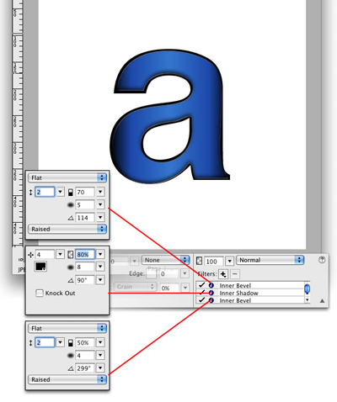Click the filters list scroll down arrow
The height and width of the screenshot is (402, 337).
(x=308, y=299)
